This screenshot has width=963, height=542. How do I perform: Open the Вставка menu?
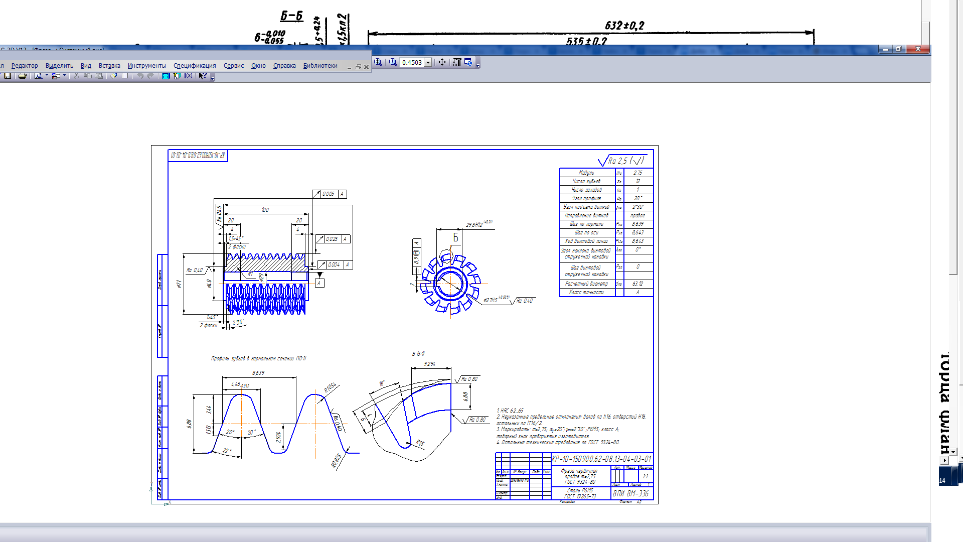109,66
